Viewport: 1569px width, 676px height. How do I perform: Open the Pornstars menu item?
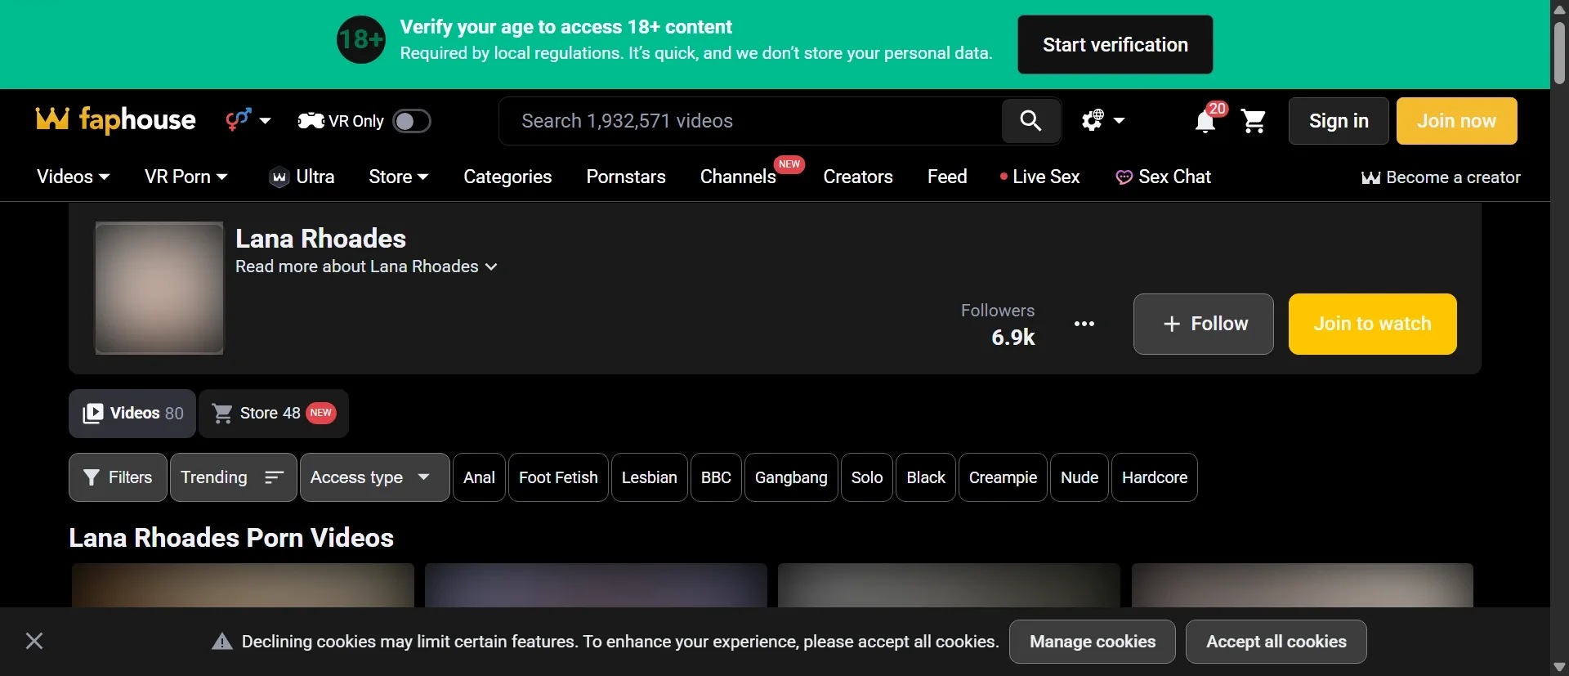(x=626, y=177)
